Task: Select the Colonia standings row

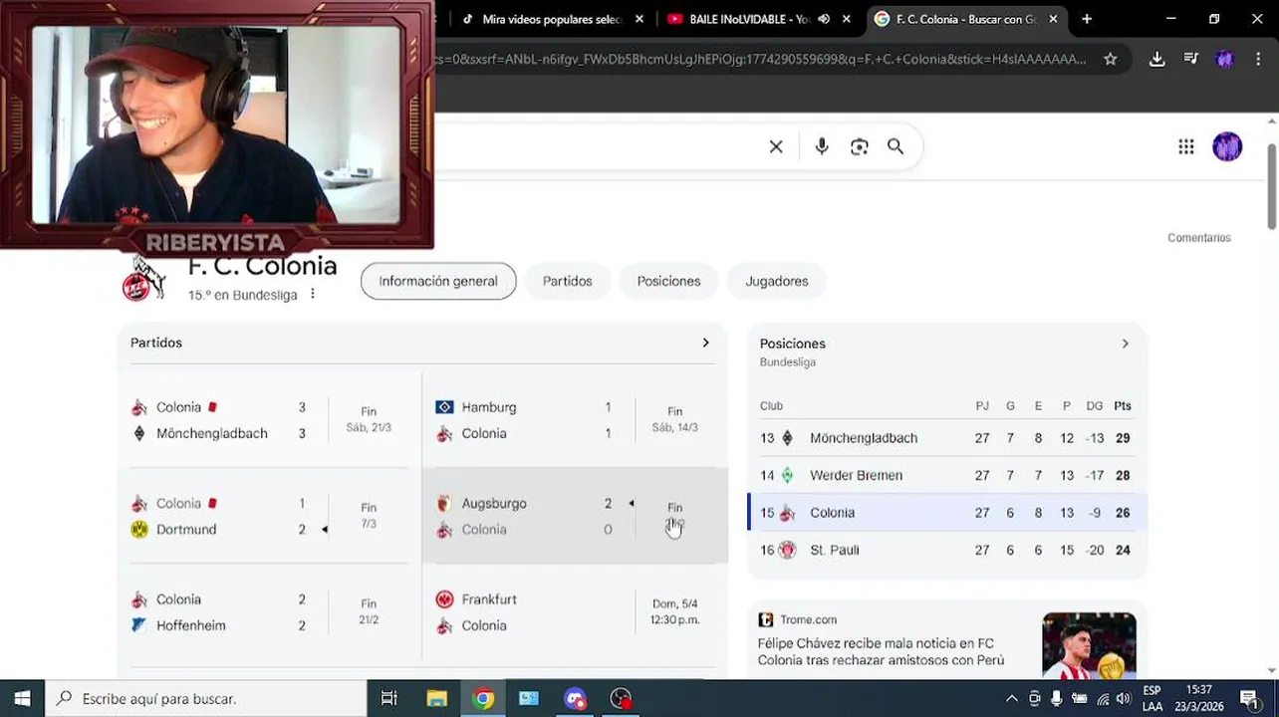Action: point(946,513)
